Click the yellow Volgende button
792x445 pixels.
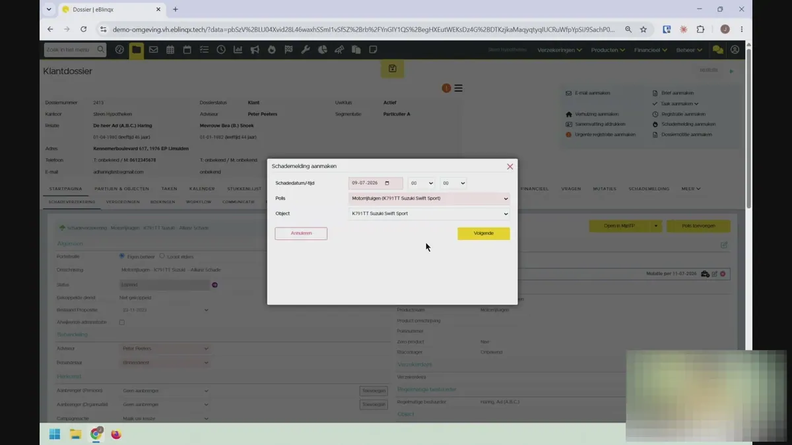point(484,233)
